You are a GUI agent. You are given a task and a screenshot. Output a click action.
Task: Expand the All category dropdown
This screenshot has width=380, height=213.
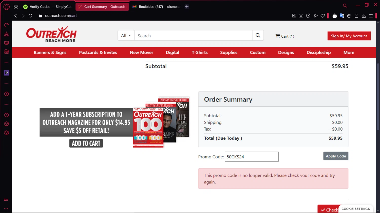(126, 35)
